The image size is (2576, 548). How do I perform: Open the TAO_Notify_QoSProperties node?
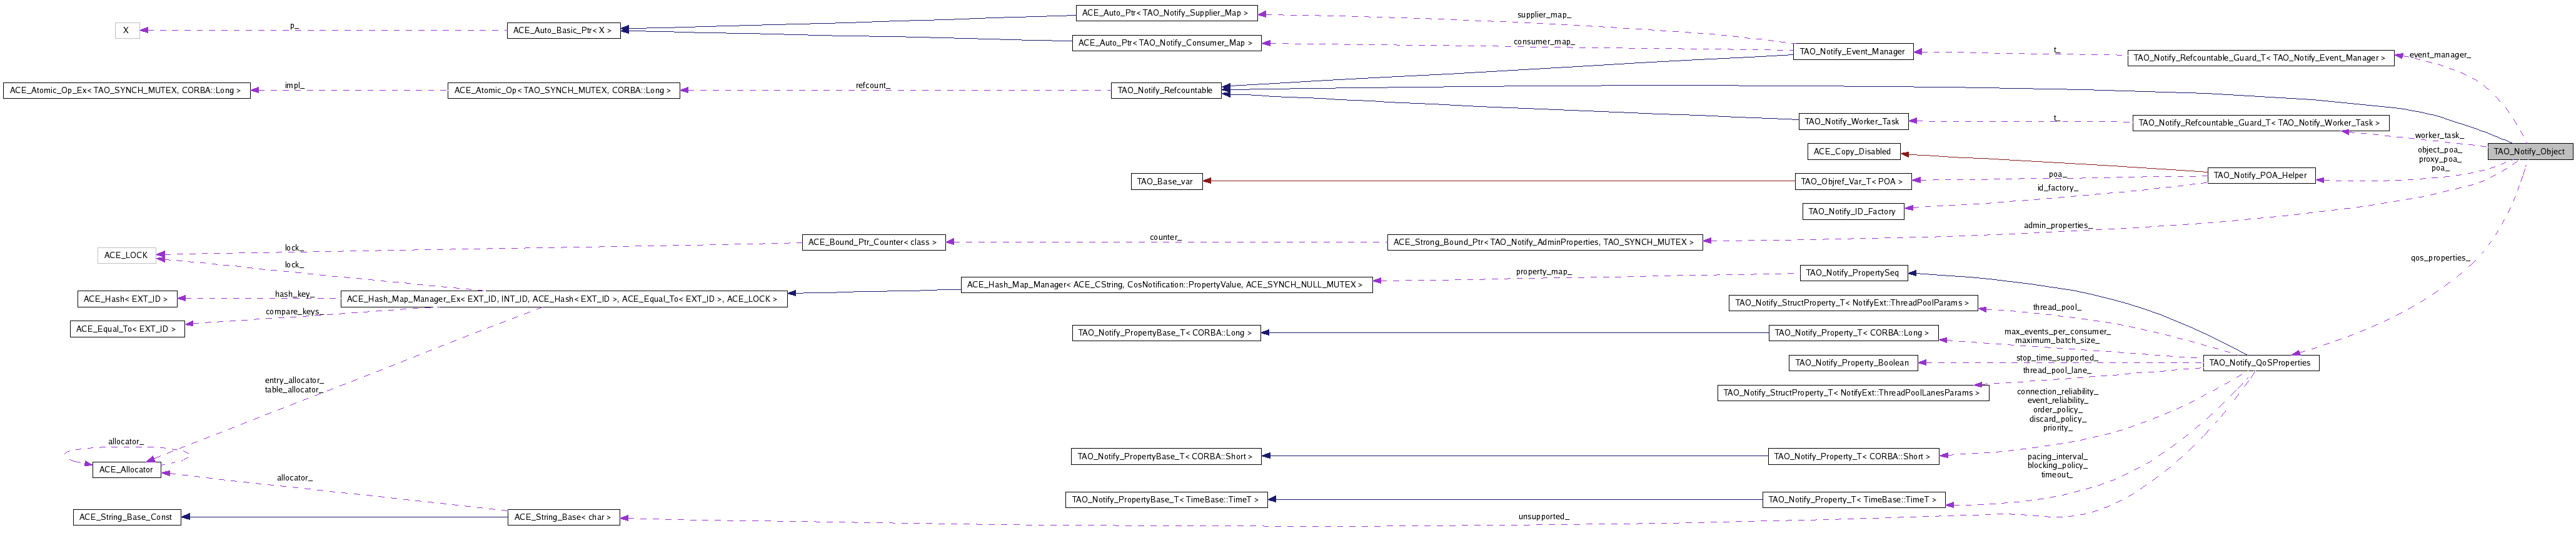point(2259,362)
